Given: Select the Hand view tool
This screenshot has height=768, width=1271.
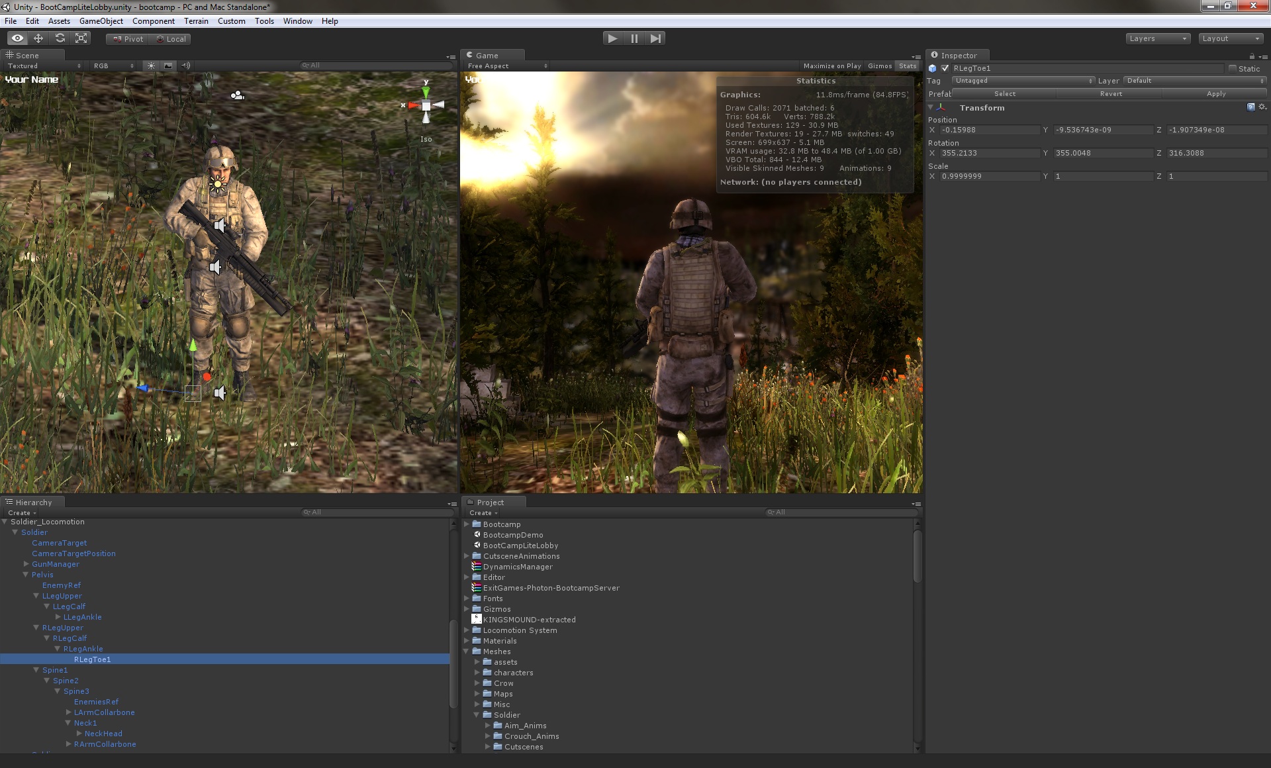Looking at the screenshot, I should 17,38.
